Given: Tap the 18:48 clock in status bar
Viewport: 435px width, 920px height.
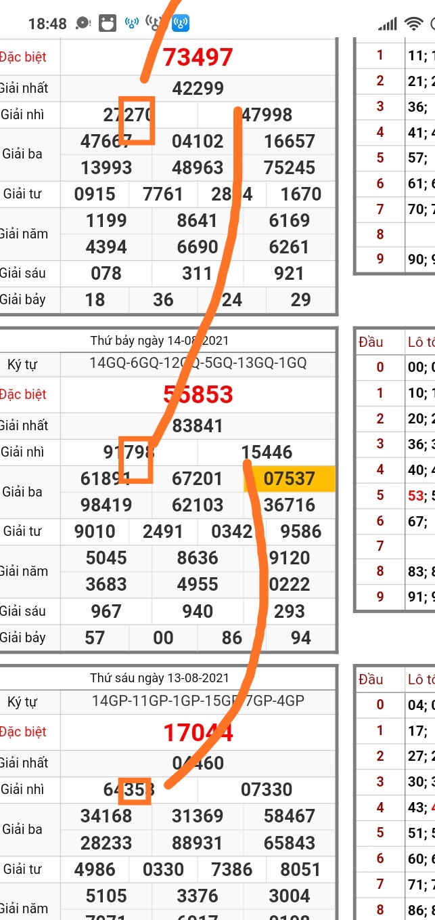Looking at the screenshot, I should (47, 24).
